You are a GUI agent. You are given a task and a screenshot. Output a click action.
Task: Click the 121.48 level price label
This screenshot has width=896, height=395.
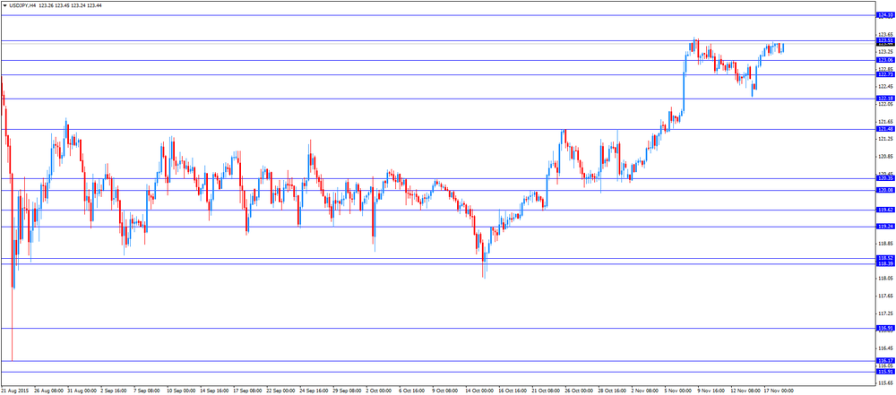(885, 129)
